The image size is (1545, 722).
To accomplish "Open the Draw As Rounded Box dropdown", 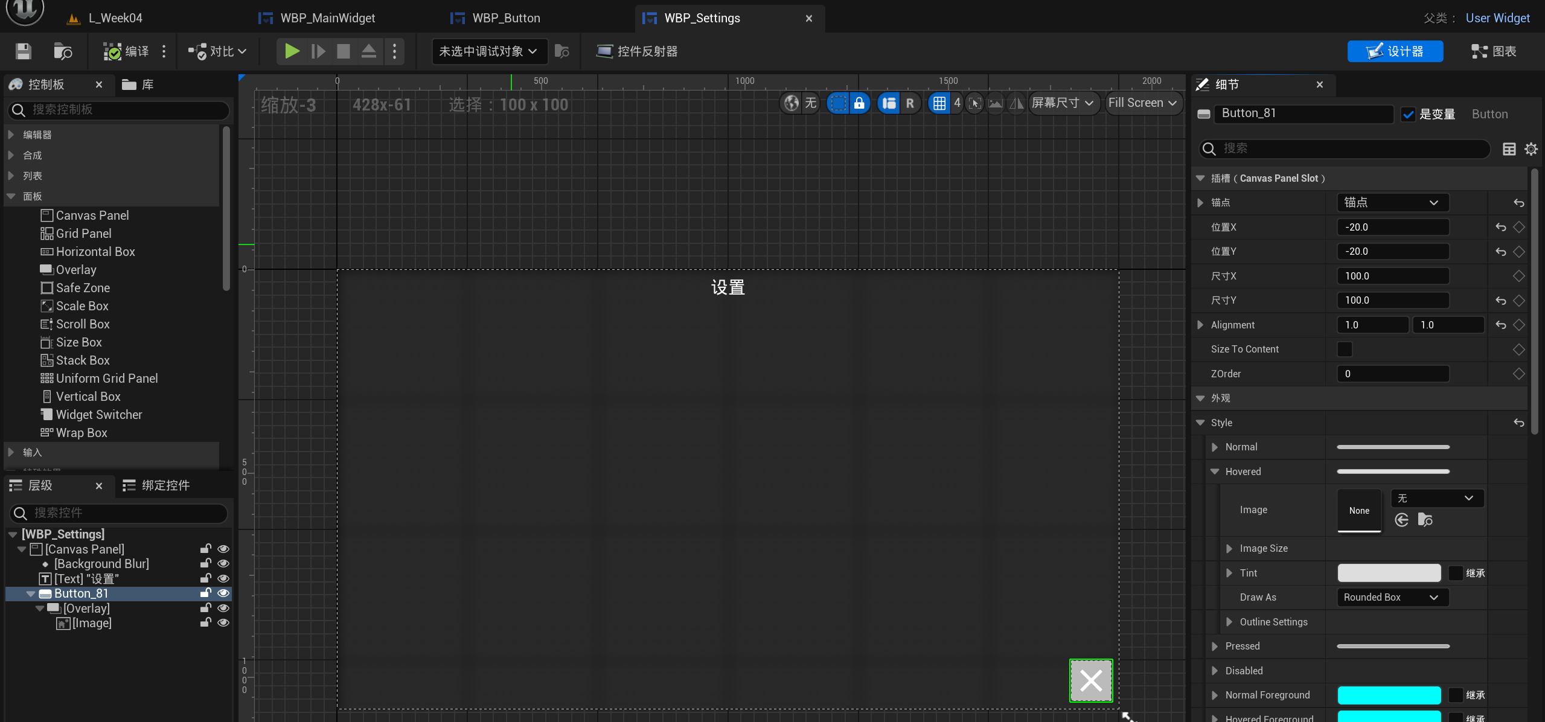I will pyautogui.click(x=1393, y=597).
